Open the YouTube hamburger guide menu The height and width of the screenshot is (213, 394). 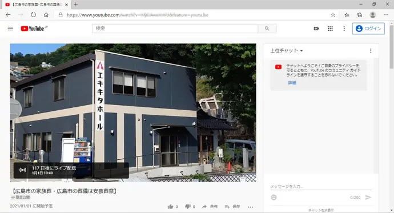point(10,29)
